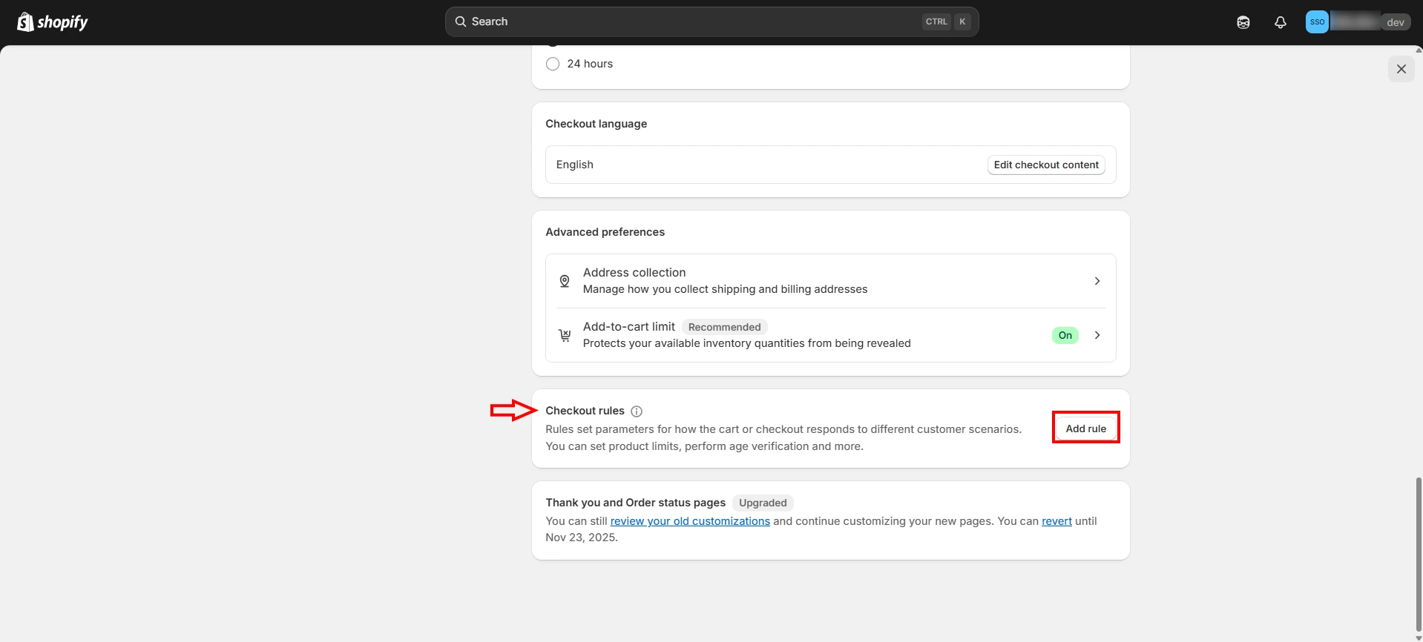Screen dimensions: 1423x642
Task: Click the Upgraded badge
Action: point(763,503)
